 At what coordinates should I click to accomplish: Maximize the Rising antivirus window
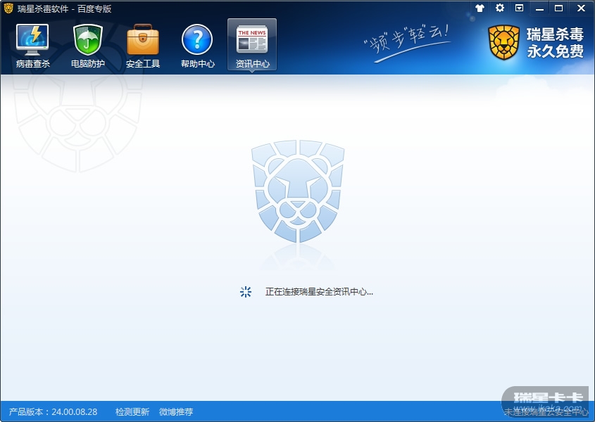[x=558, y=8]
